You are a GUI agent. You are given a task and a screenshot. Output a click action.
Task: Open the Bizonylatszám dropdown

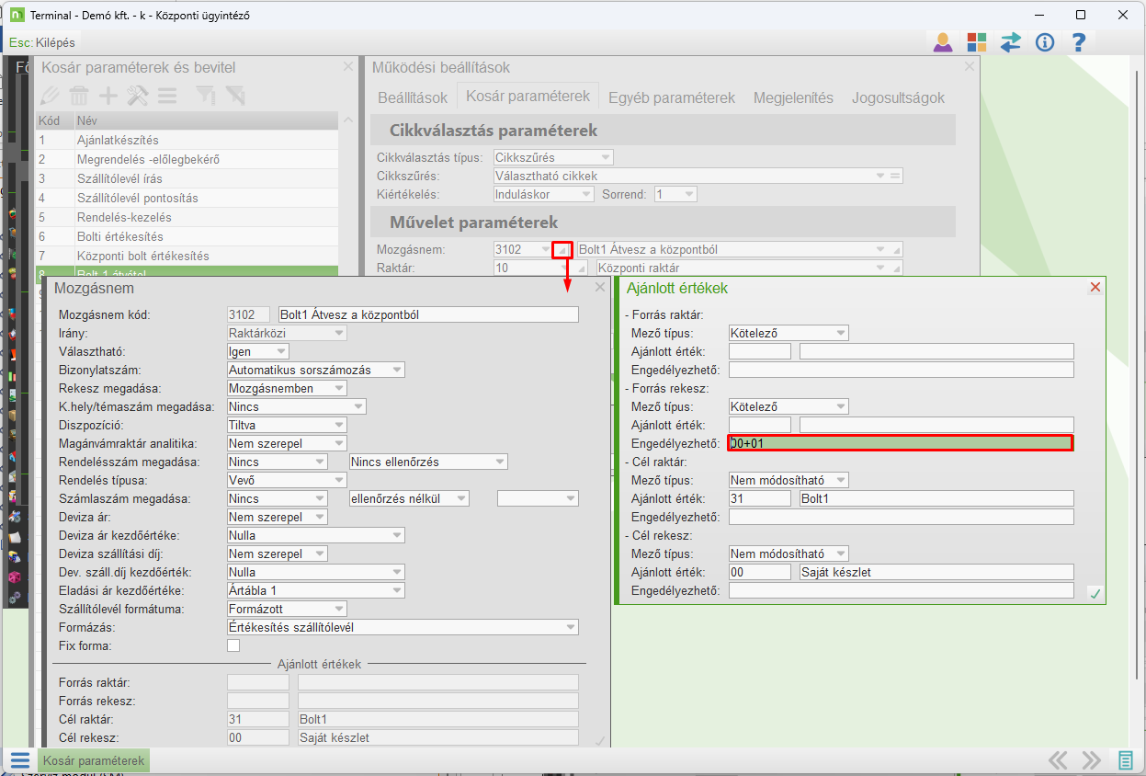[397, 370]
